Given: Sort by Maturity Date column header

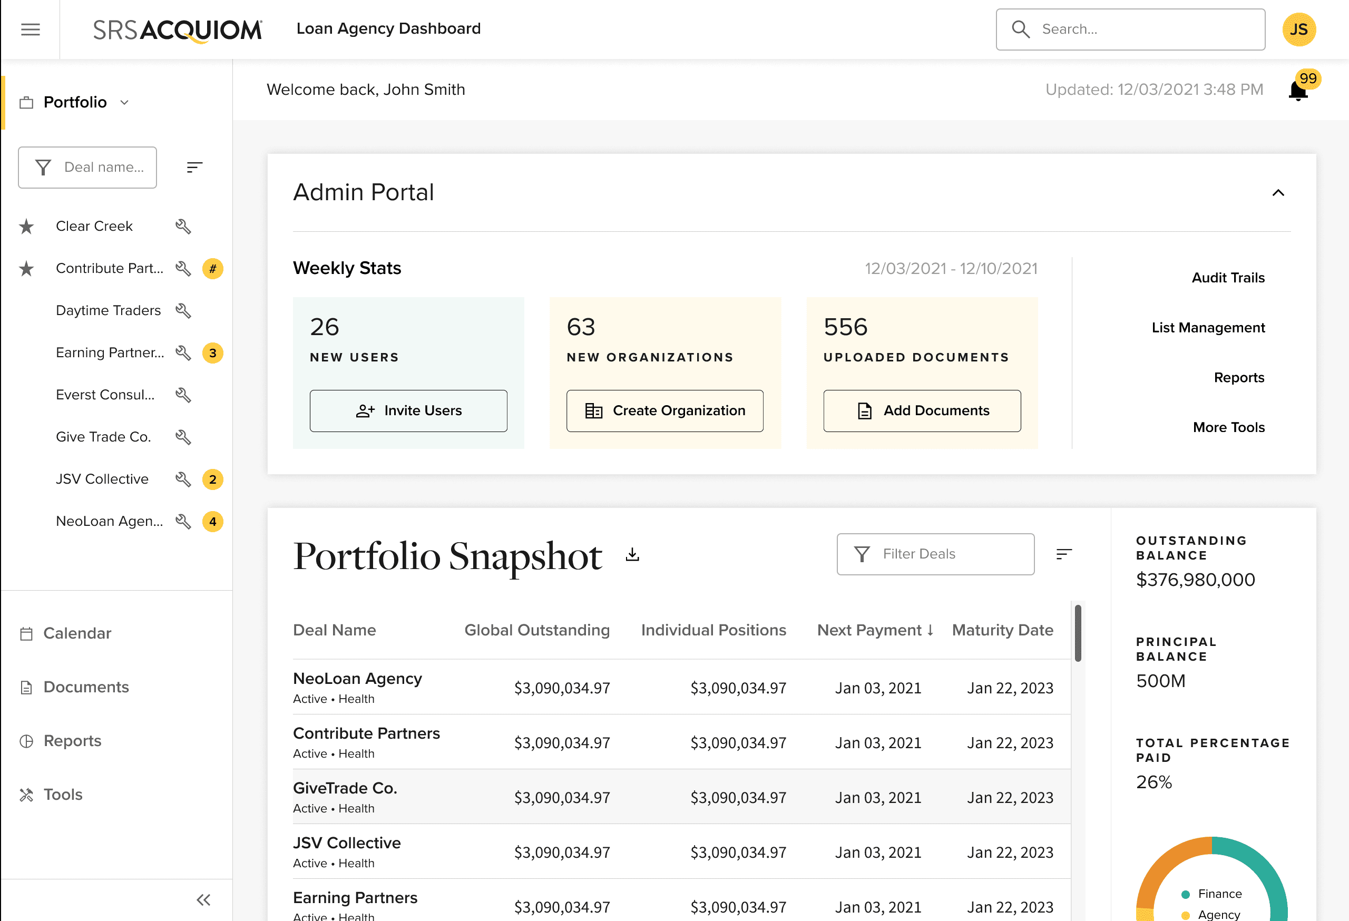Looking at the screenshot, I should pyautogui.click(x=1002, y=630).
